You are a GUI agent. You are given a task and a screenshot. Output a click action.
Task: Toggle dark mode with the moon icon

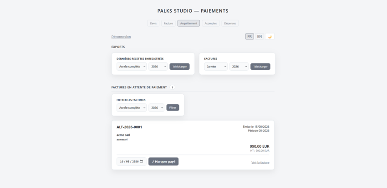pos(270,37)
